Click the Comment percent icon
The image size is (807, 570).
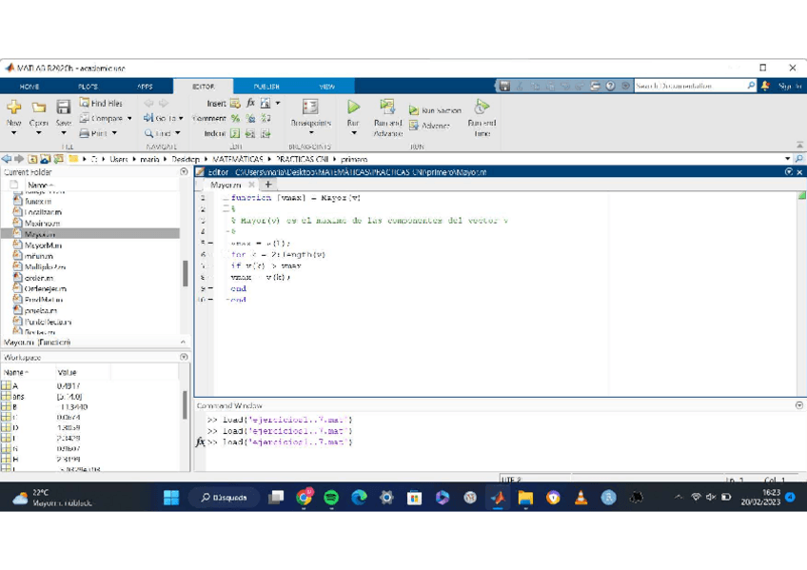(235, 118)
